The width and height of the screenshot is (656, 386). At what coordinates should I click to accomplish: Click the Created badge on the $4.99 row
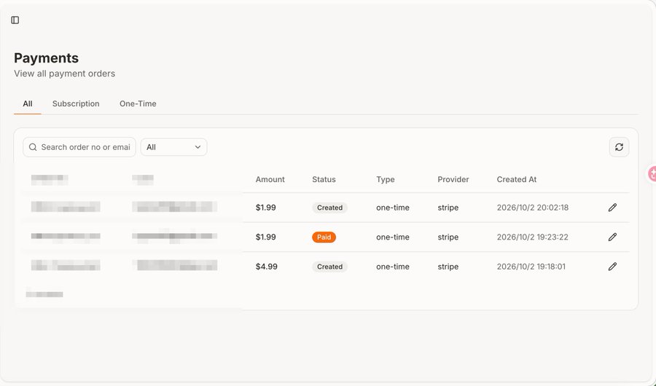[x=329, y=267]
